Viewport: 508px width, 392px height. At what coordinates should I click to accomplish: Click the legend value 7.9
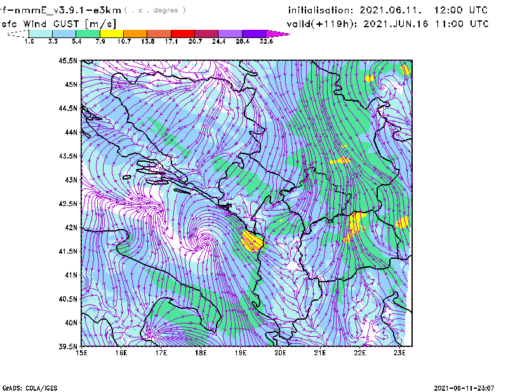coord(100,41)
